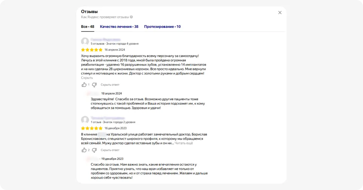This screenshot has width=363, height=190.
Task: Open the profile name of the first reviewer
Action: pyautogui.click(x=106, y=40)
